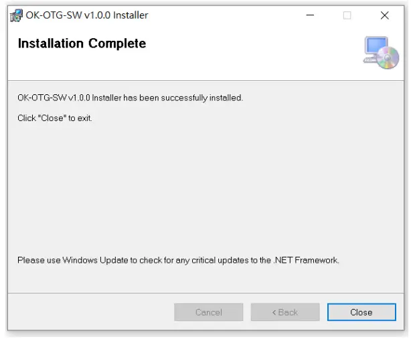
Task: Click the 'Click "Close" to exit.' text
Action: [x=55, y=118]
